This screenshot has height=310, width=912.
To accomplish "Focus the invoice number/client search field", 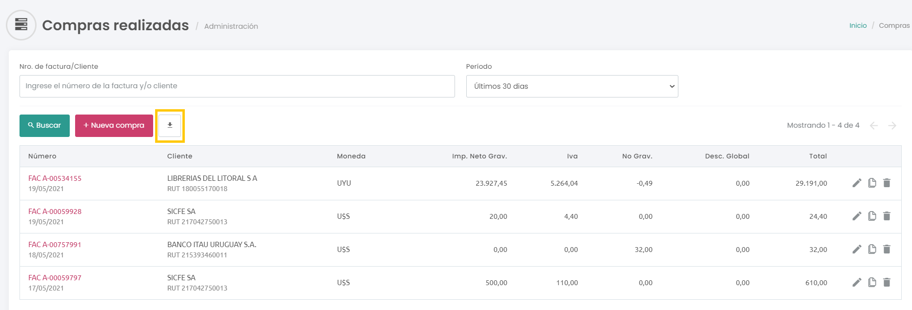I will [237, 86].
